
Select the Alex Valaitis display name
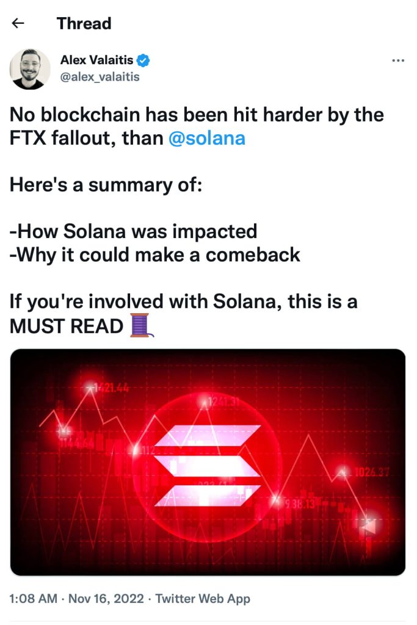97,60
